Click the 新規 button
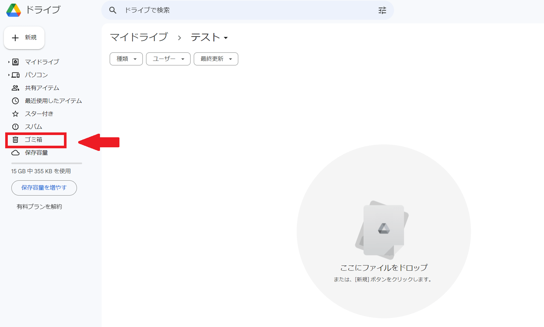Viewport: 544px width, 327px height. pos(24,38)
